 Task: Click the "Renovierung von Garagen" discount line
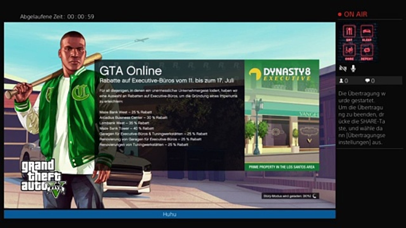150,139
